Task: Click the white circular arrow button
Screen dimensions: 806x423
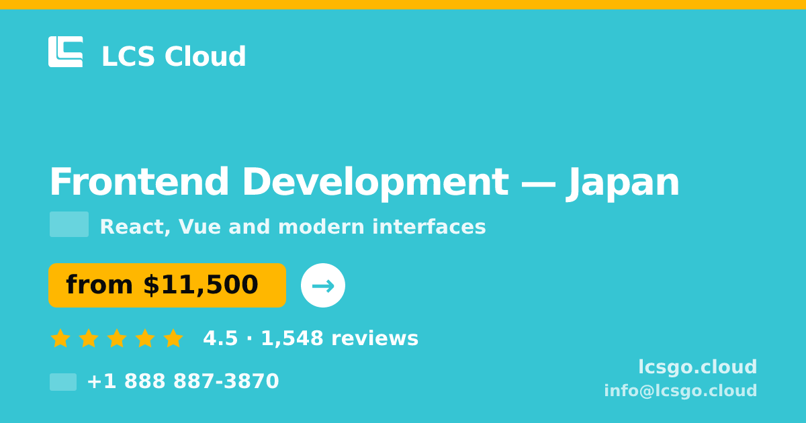Action: 323,285
